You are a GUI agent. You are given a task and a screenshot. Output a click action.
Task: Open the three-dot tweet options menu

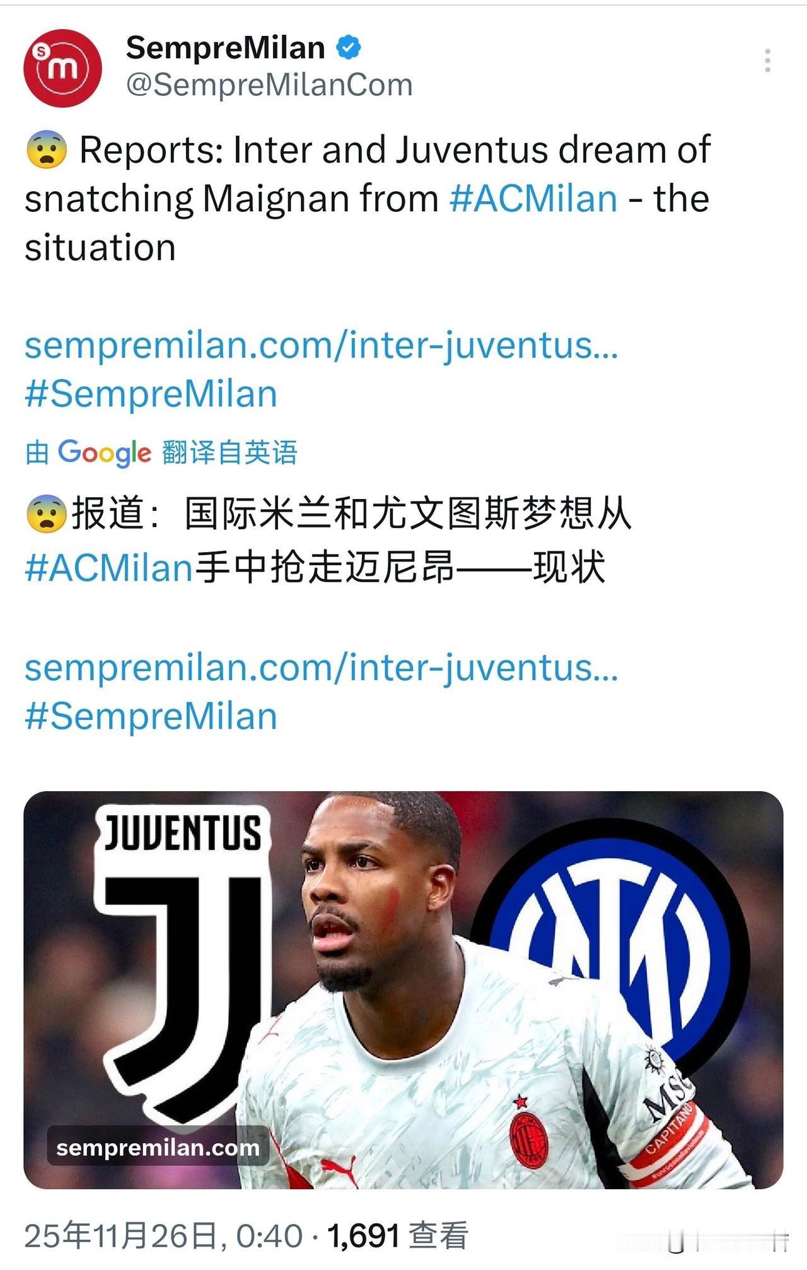(767, 61)
